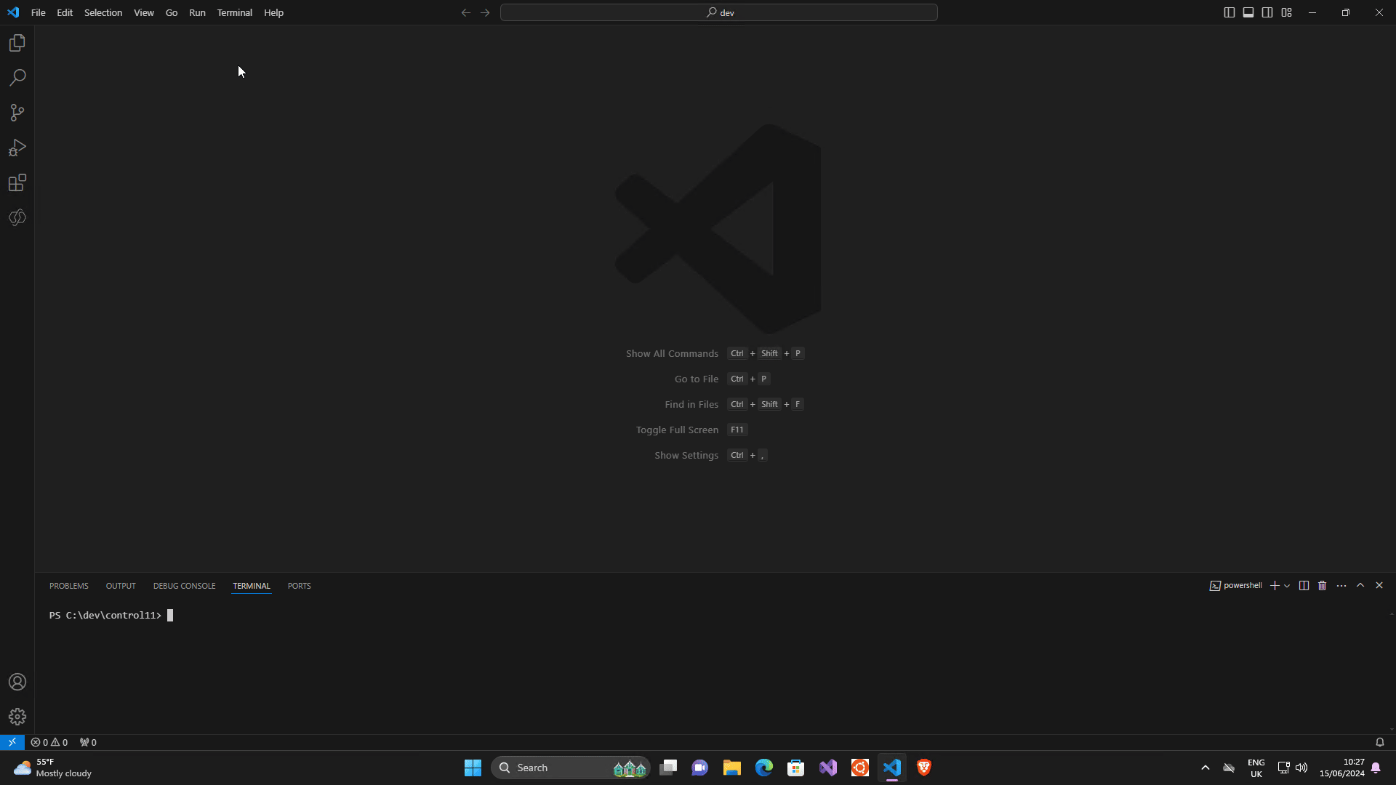Open the Run and Debug view

[17, 148]
